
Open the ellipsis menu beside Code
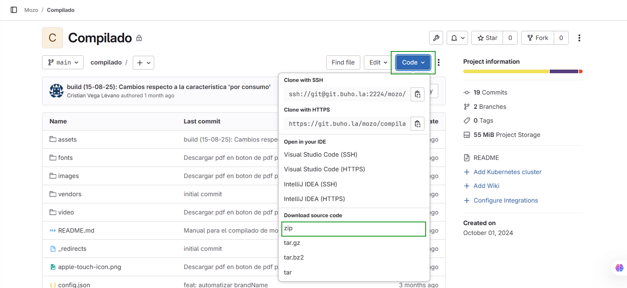438,63
